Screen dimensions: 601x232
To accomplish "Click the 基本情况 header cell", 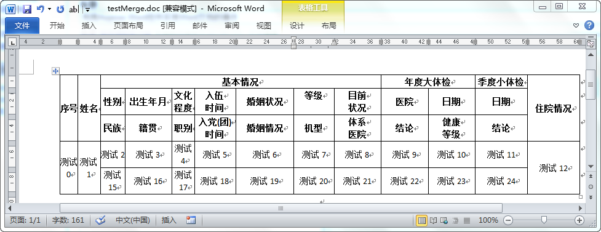I will point(241,82).
